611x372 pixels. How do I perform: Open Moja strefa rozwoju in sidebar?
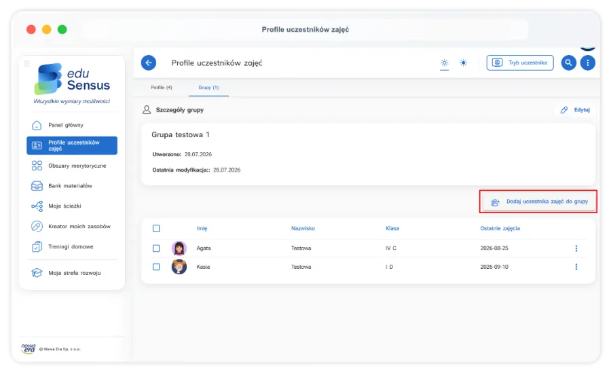[72, 273]
